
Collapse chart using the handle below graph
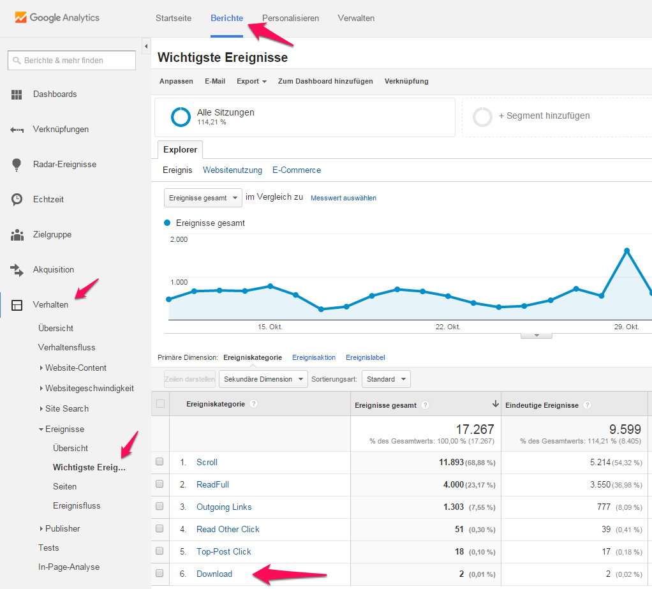point(537,336)
